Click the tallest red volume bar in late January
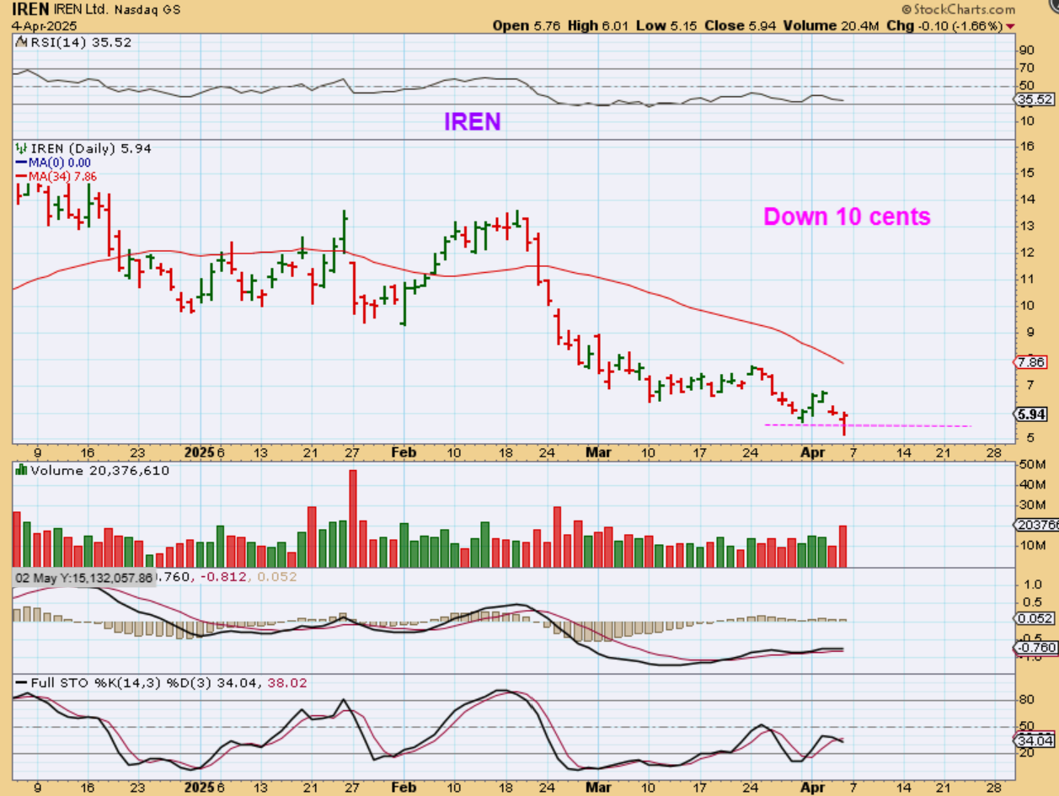This screenshot has height=796, width=1059. (353, 518)
